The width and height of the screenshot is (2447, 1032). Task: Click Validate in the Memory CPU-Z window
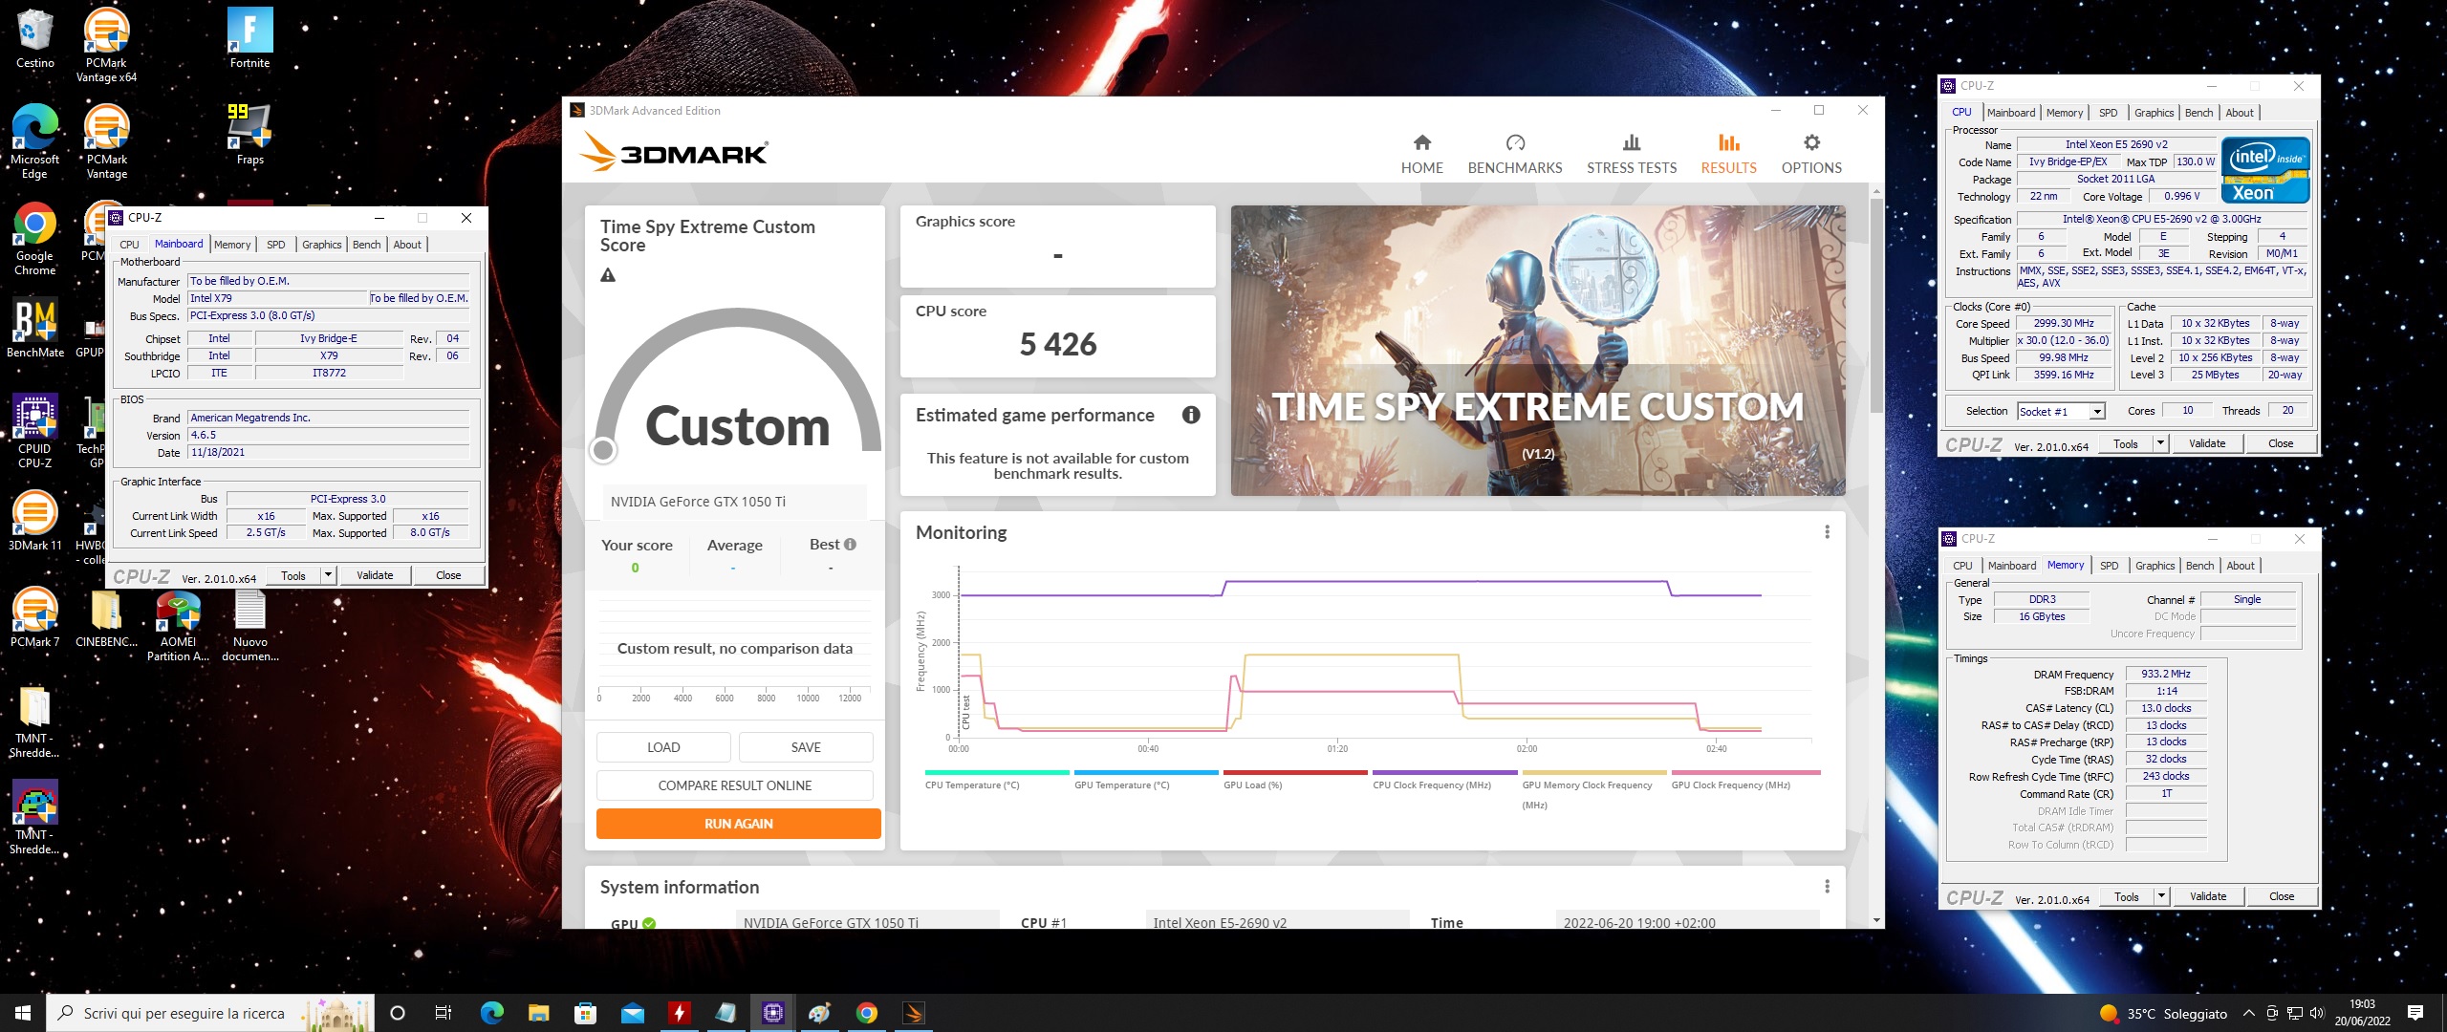(2208, 896)
